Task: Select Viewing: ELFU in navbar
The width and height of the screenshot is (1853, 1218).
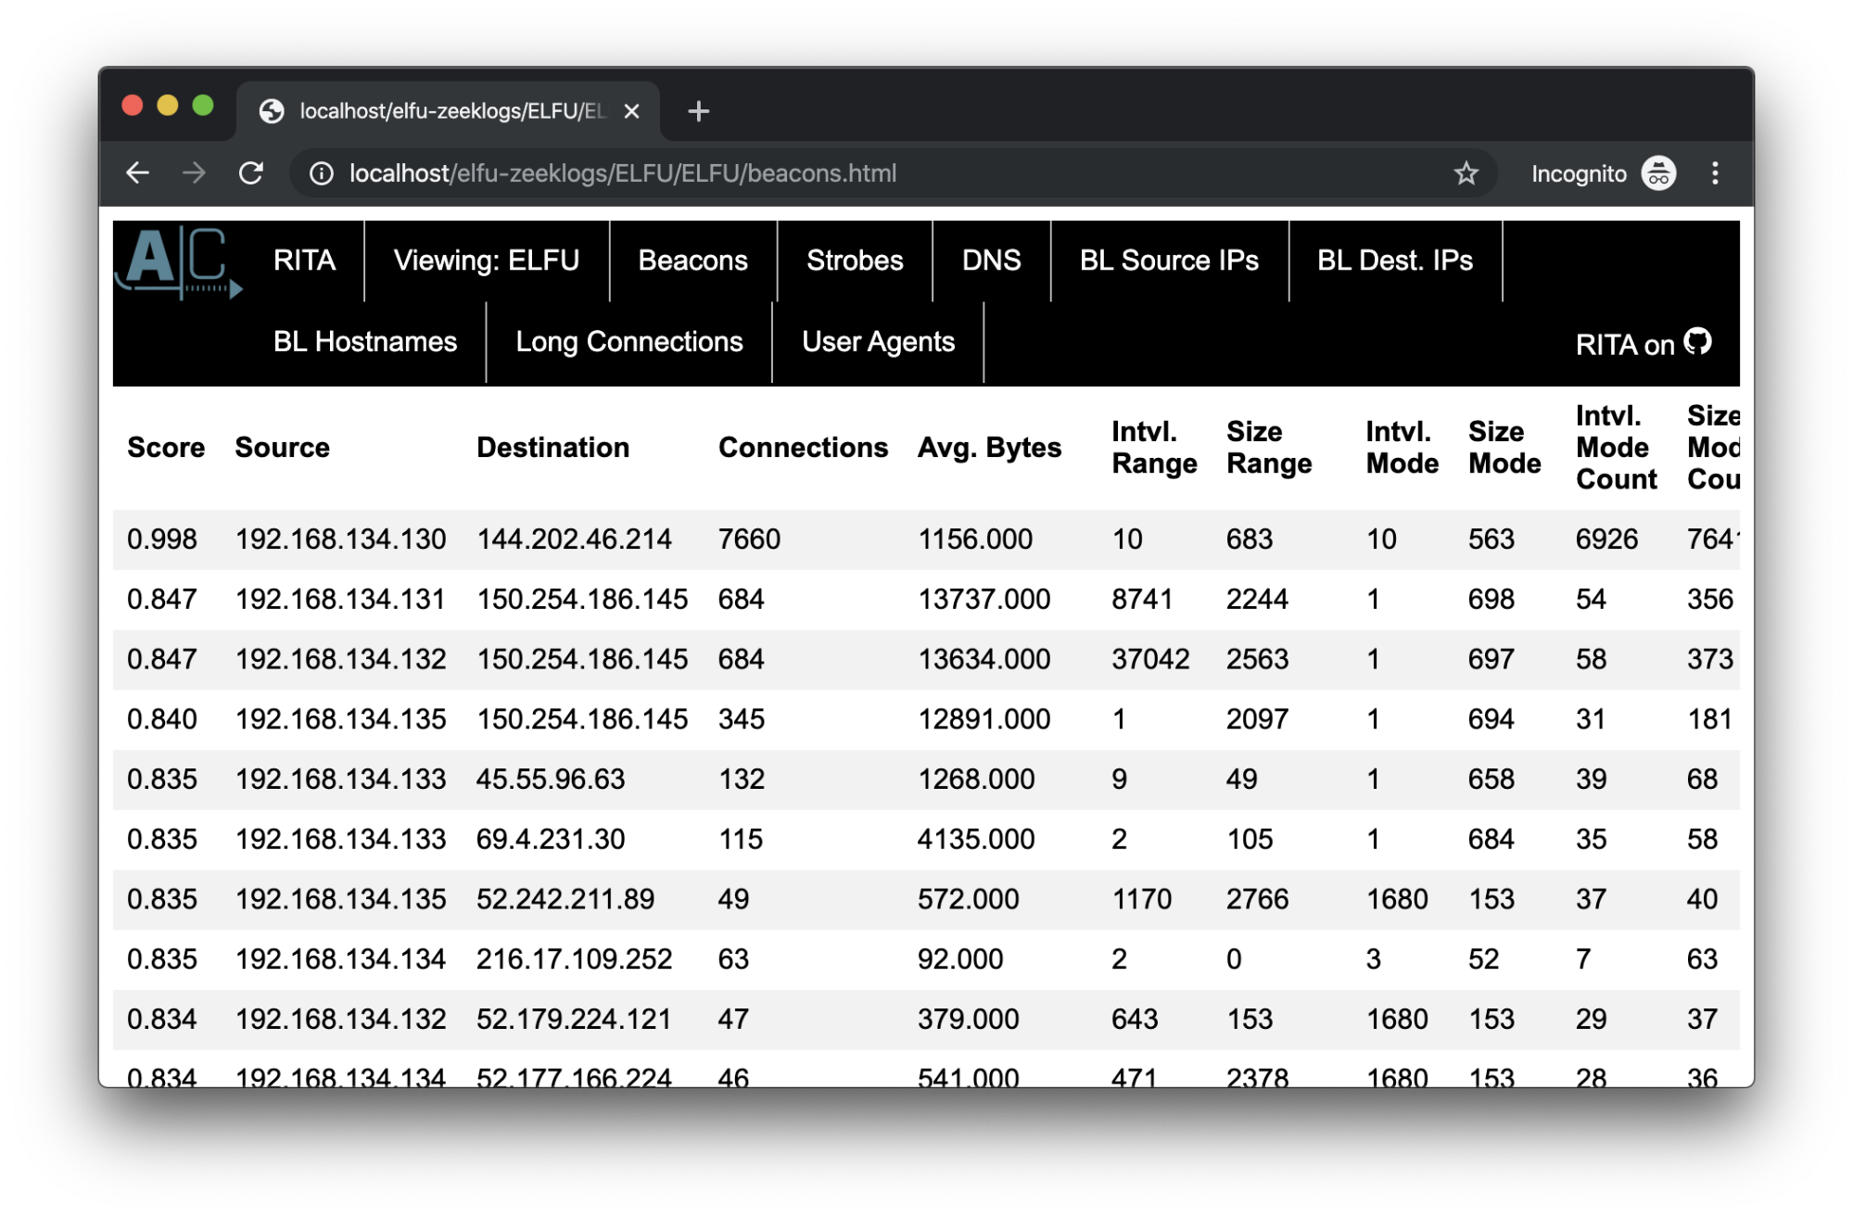Action: tap(487, 260)
